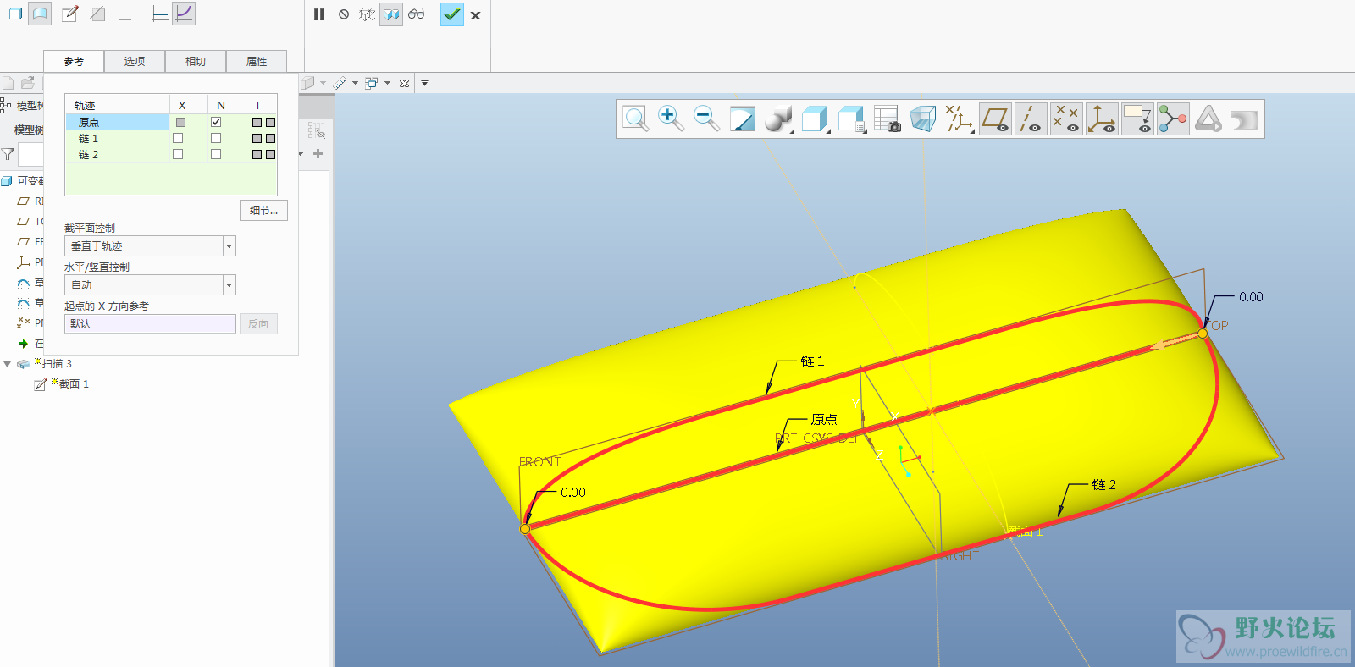The width and height of the screenshot is (1355, 667).
Task: Open the saved orientations cube icon
Action: click(815, 119)
